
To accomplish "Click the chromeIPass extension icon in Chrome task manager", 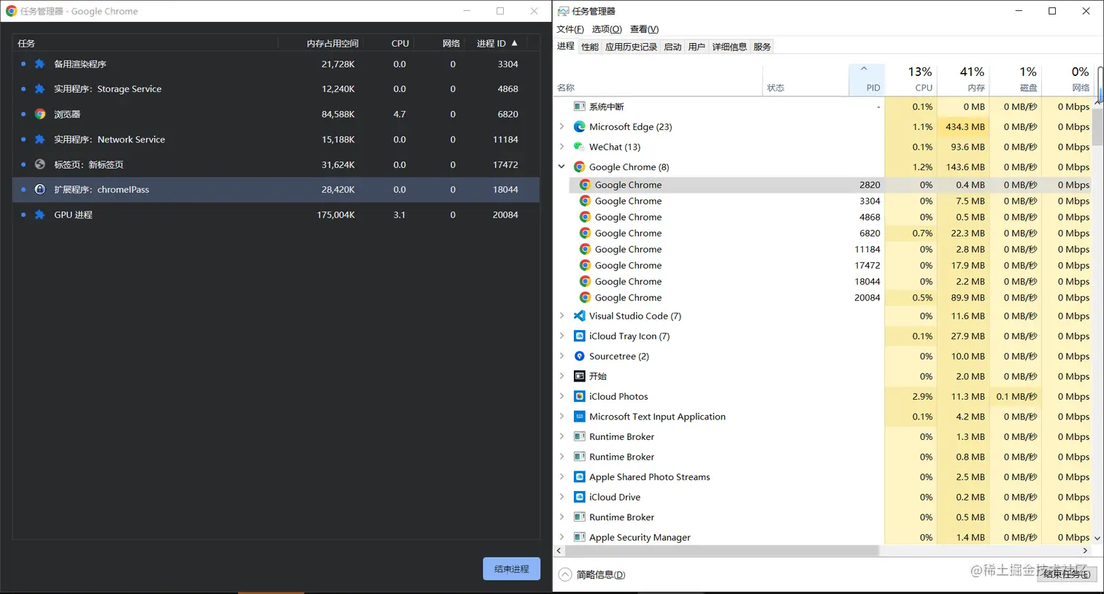I will coord(40,189).
